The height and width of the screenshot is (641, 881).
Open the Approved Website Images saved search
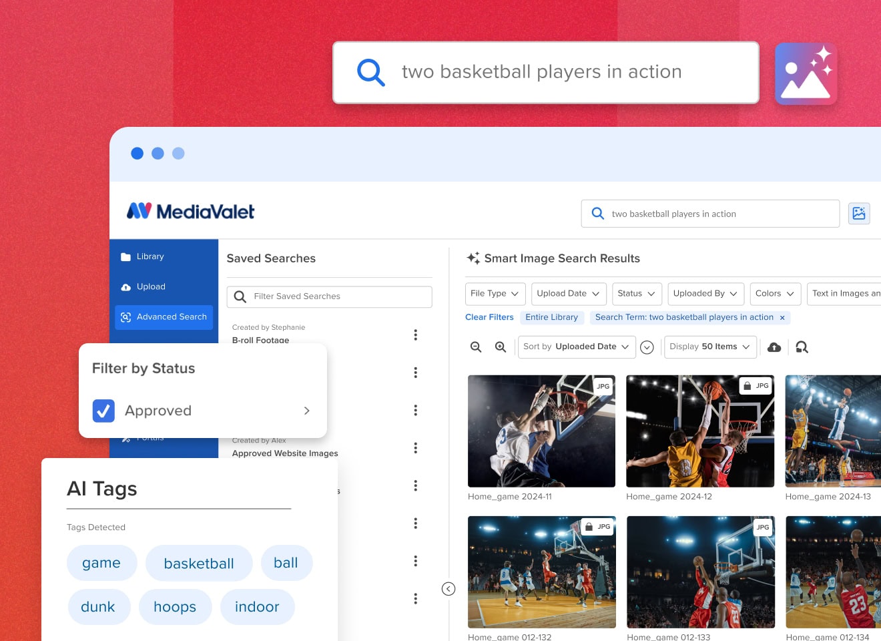click(x=285, y=453)
